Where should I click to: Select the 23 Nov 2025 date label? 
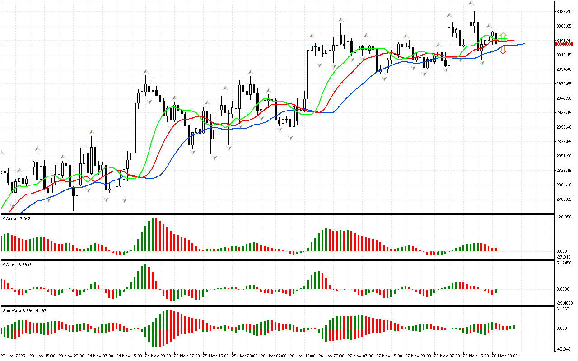coord(14,356)
